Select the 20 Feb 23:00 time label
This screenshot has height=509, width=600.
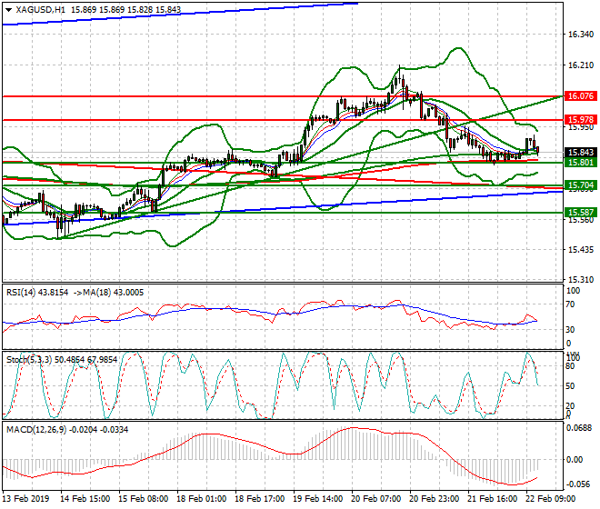434,499
